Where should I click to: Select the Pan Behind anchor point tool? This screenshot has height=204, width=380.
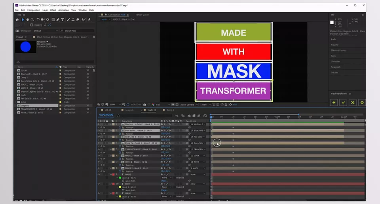(x=47, y=20)
